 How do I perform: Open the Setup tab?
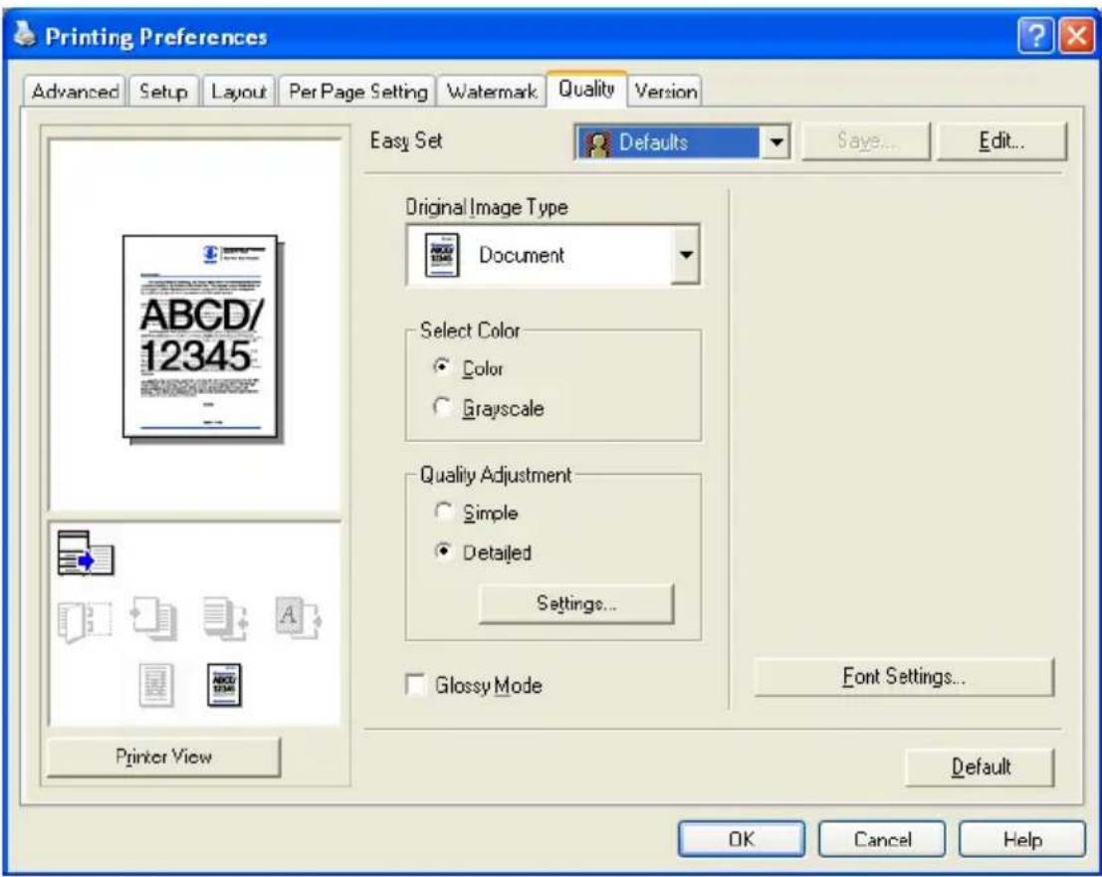pos(163,92)
